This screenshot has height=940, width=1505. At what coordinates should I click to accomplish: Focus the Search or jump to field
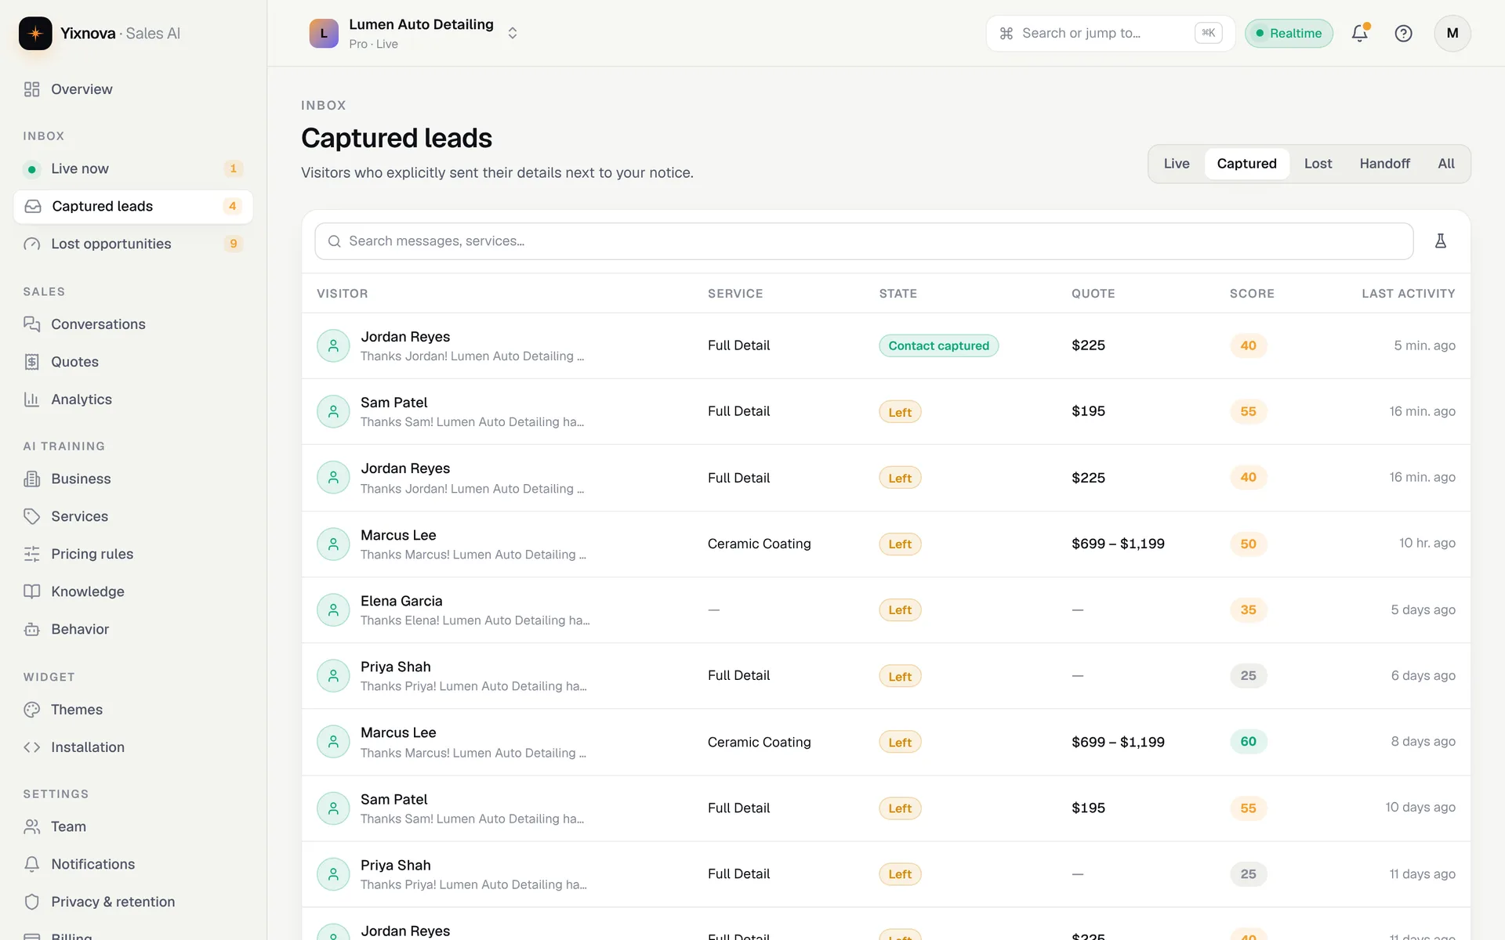click(1110, 33)
